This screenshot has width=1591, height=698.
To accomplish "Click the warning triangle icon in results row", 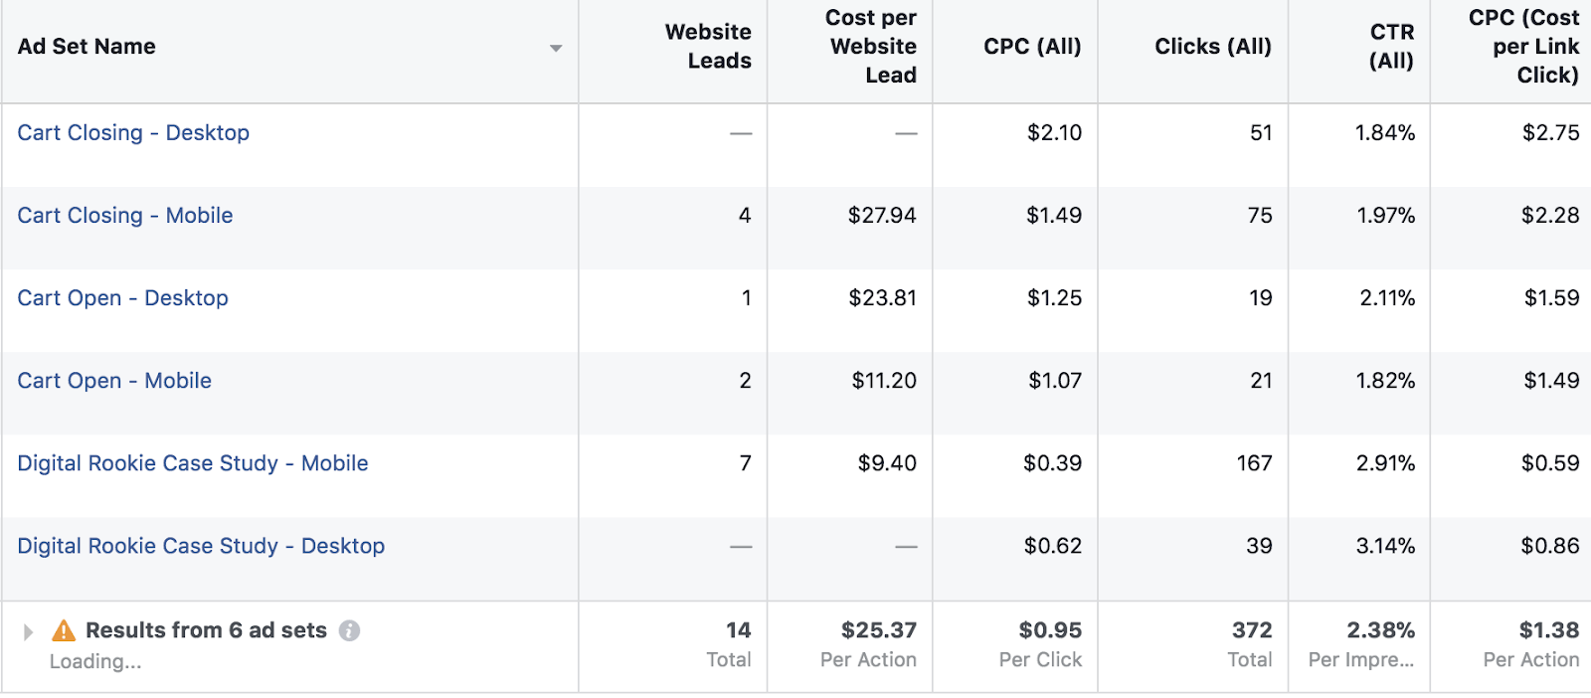I will point(64,630).
